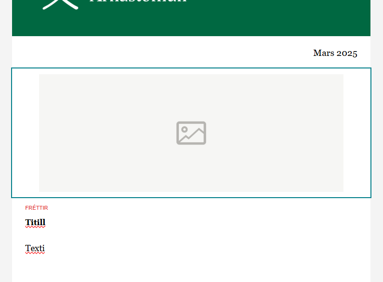Select the cut-off white header title text
This screenshot has width=383, height=282.
[x=138, y=1]
